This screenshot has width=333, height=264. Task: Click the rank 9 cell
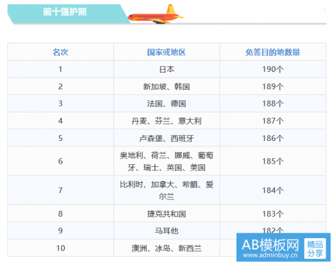click(61, 231)
